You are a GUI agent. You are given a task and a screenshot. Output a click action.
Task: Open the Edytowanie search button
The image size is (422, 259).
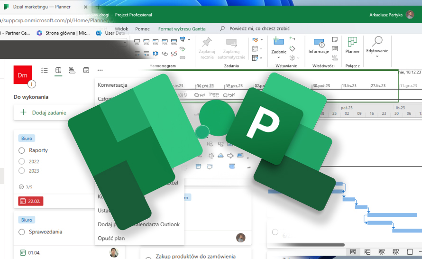(x=377, y=45)
